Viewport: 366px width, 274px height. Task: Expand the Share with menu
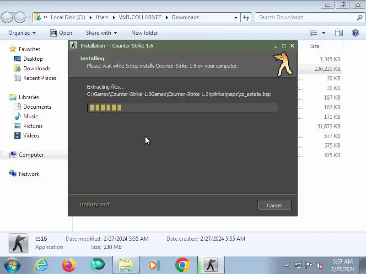(x=101, y=33)
